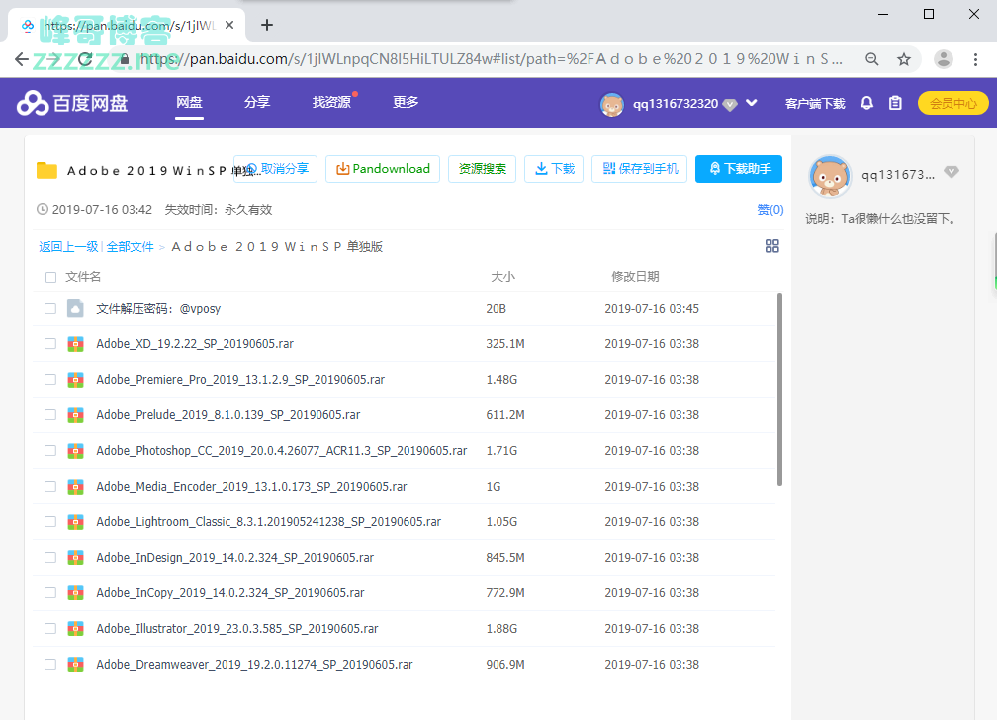Open a new browser tab
The height and width of the screenshot is (720, 997).
[x=267, y=25]
